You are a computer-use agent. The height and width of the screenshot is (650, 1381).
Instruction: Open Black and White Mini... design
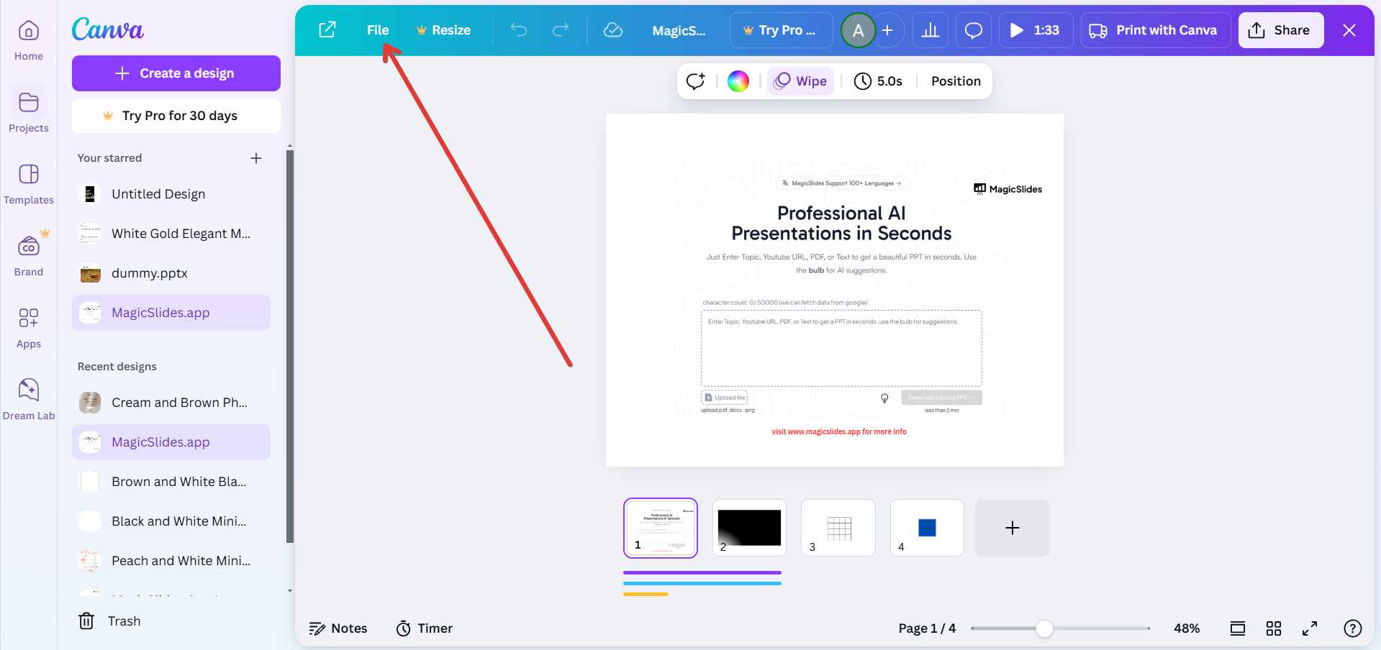click(x=171, y=521)
